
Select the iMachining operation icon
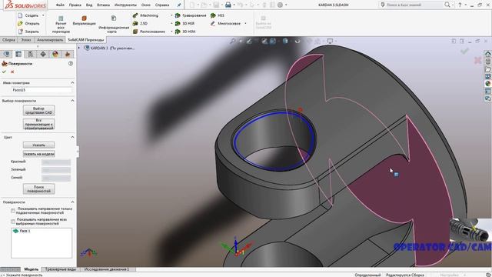(135, 15)
